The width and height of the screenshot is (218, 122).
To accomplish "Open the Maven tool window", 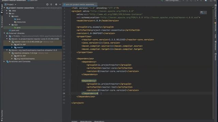I will click(215, 57).
